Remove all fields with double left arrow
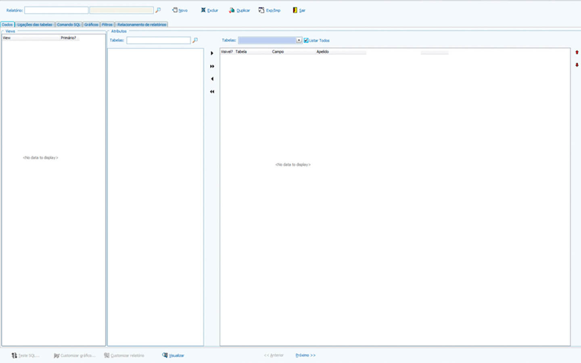 point(212,92)
